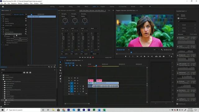The image size is (199, 112).
Task: Select the Pen tool
Action: pyautogui.click(x=60, y=76)
